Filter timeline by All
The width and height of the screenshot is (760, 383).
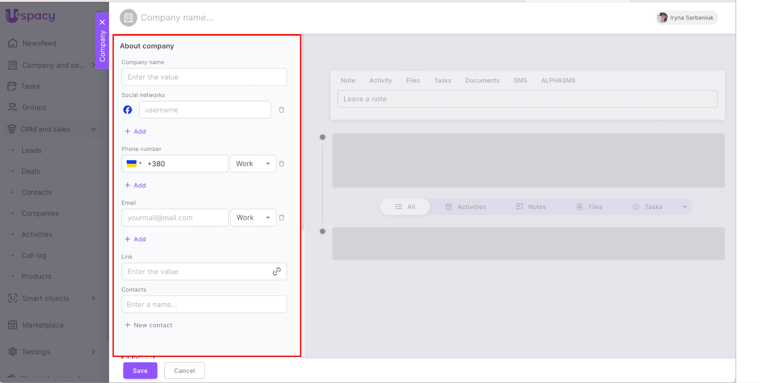(405, 207)
